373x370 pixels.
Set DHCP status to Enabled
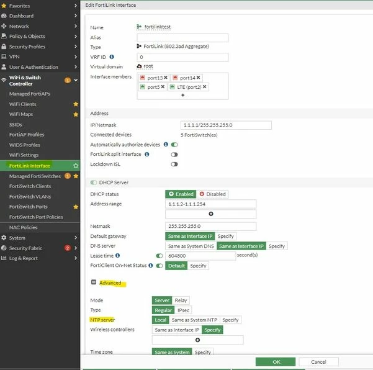tap(181, 194)
